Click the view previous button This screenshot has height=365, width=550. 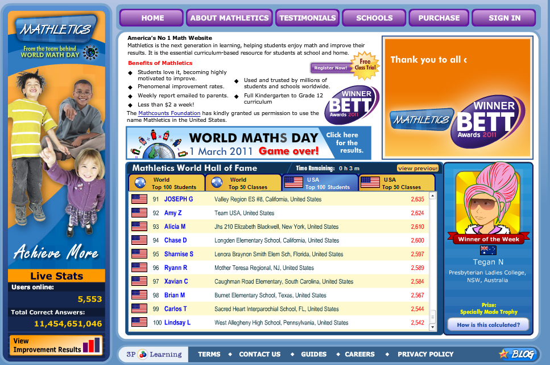point(418,169)
